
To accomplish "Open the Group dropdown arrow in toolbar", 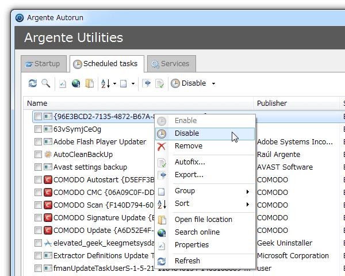I will 133,83.
